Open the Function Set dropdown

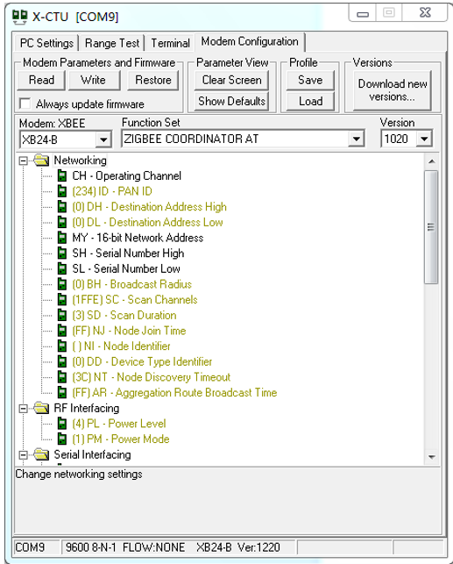point(356,139)
